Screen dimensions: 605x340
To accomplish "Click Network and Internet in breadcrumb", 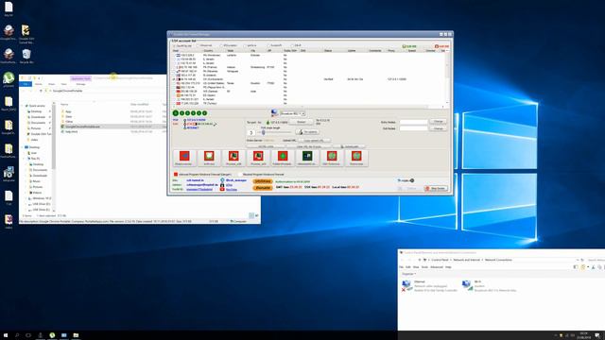I will click(466, 260).
